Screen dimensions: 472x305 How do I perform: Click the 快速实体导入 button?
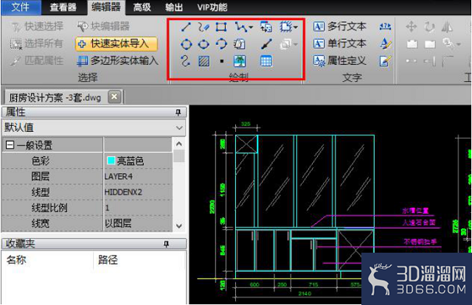click(x=117, y=44)
